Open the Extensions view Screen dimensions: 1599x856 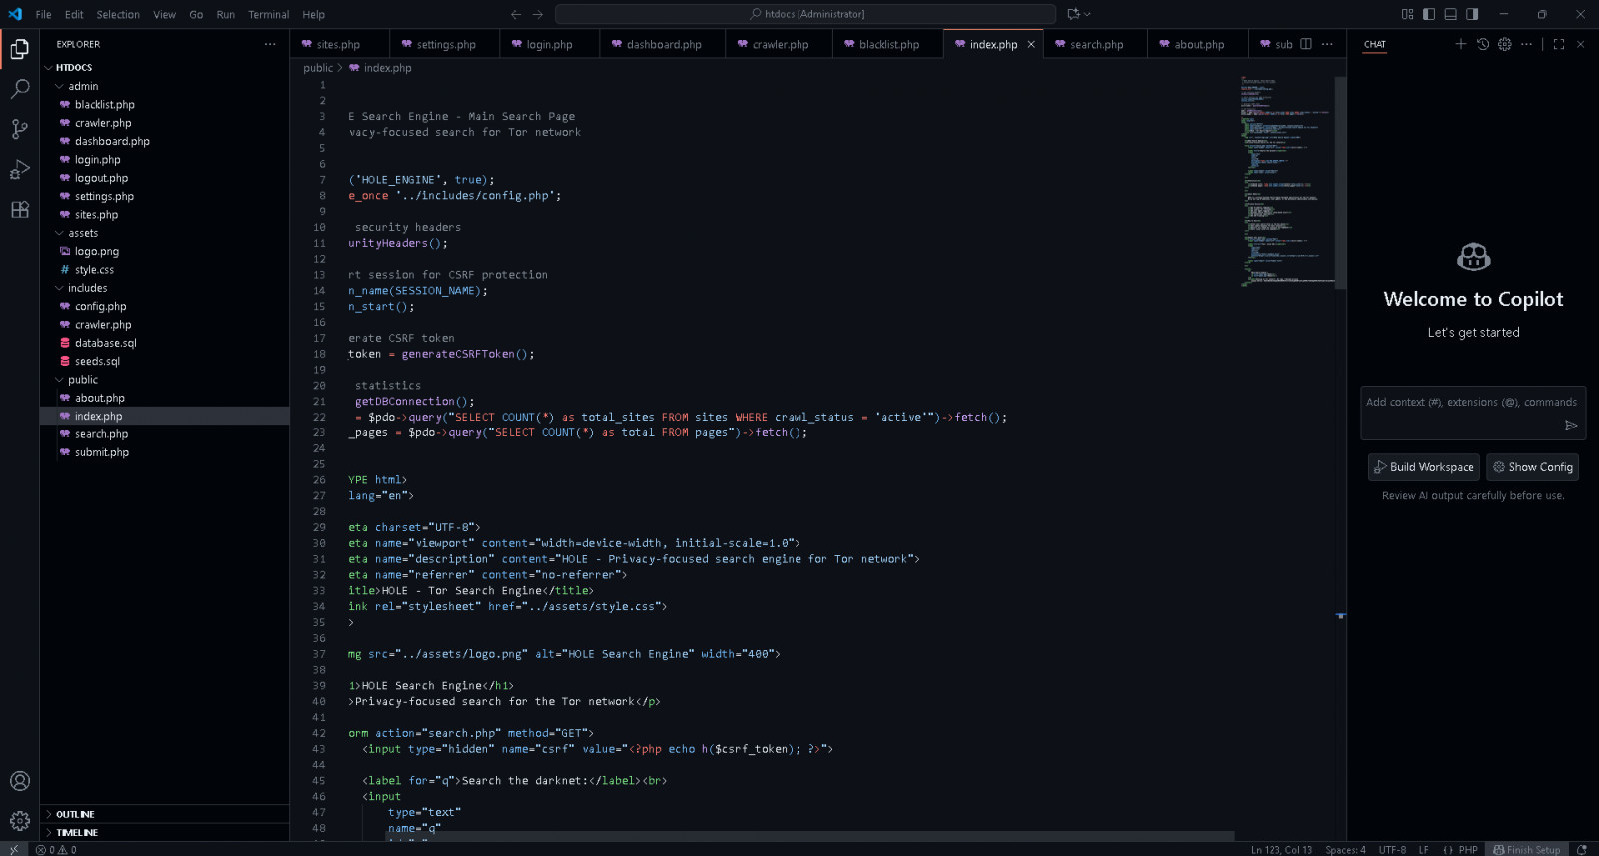point(19,210)
